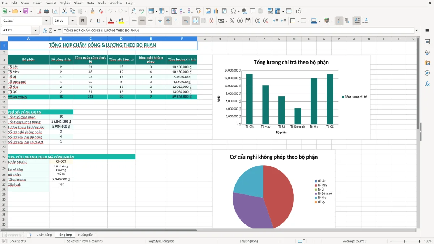Expand the Name Box dropdown

coord(35,30)
